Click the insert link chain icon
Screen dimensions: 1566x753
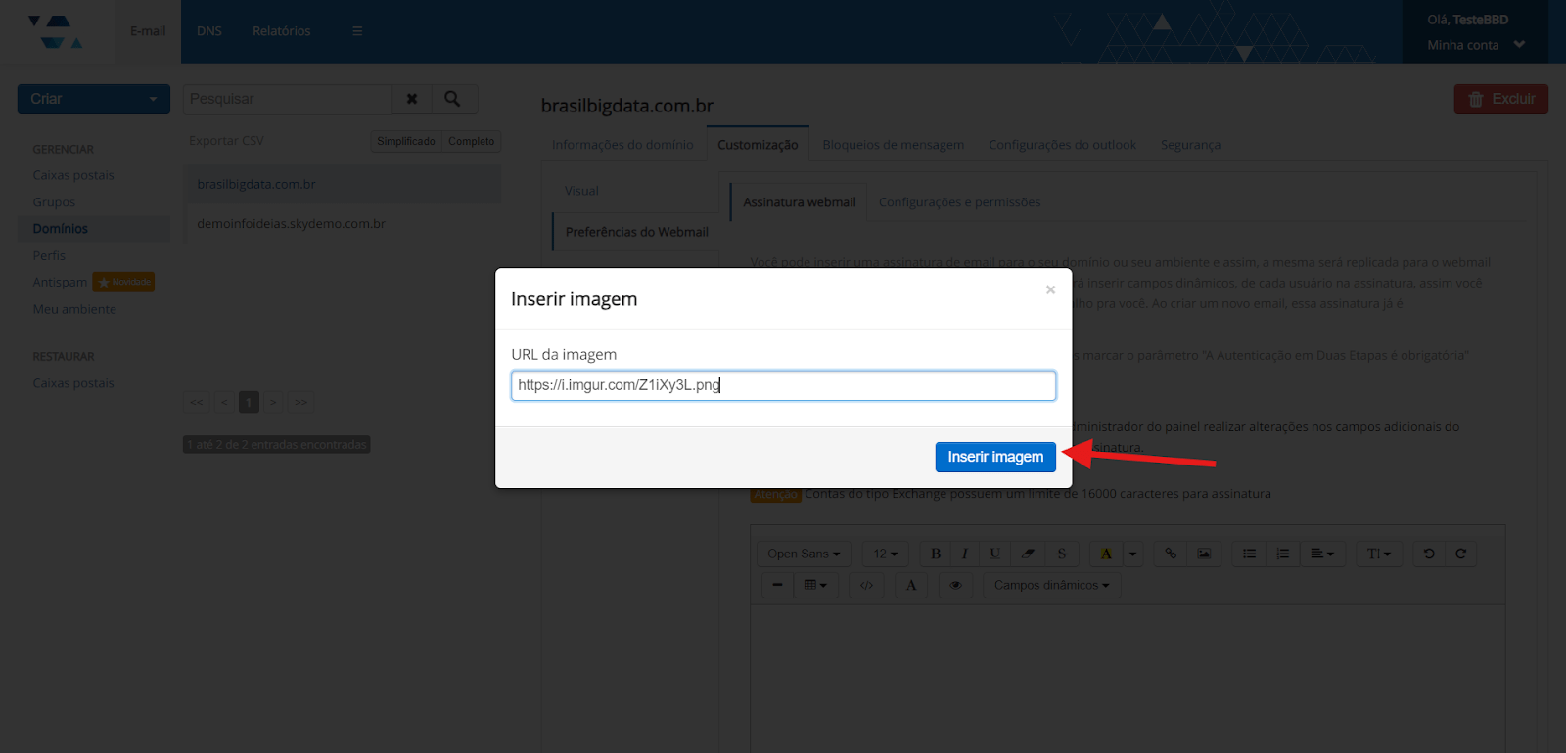click(x=1171, y=554)
